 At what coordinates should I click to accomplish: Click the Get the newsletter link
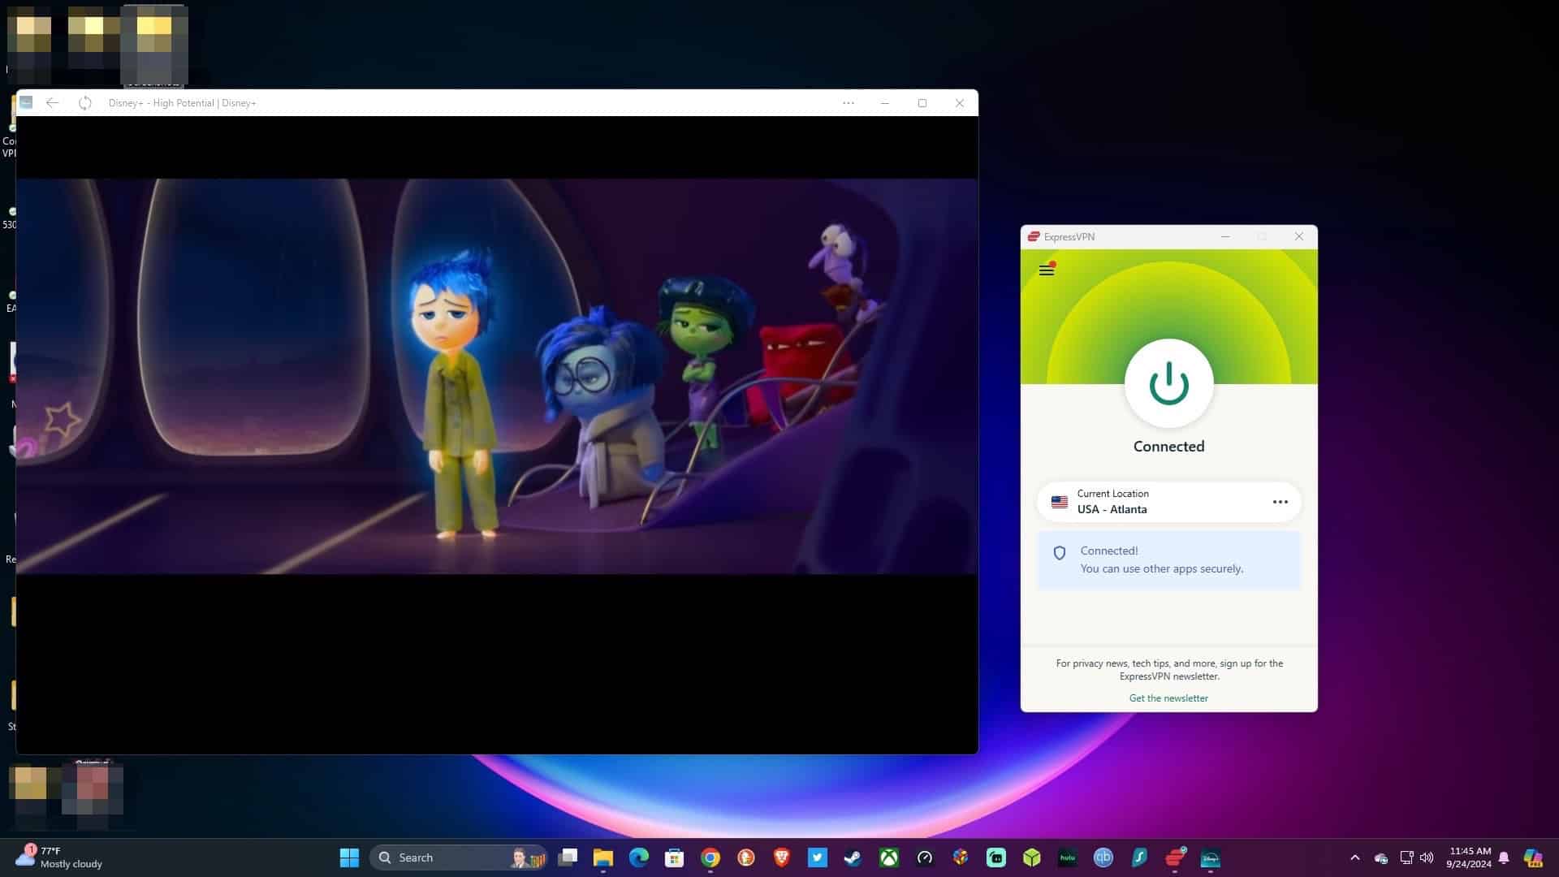[1168, 698]
